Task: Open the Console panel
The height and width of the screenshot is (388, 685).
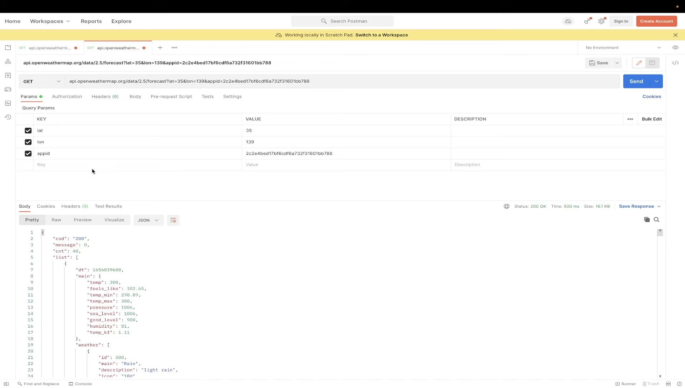Action: (80, 384)
